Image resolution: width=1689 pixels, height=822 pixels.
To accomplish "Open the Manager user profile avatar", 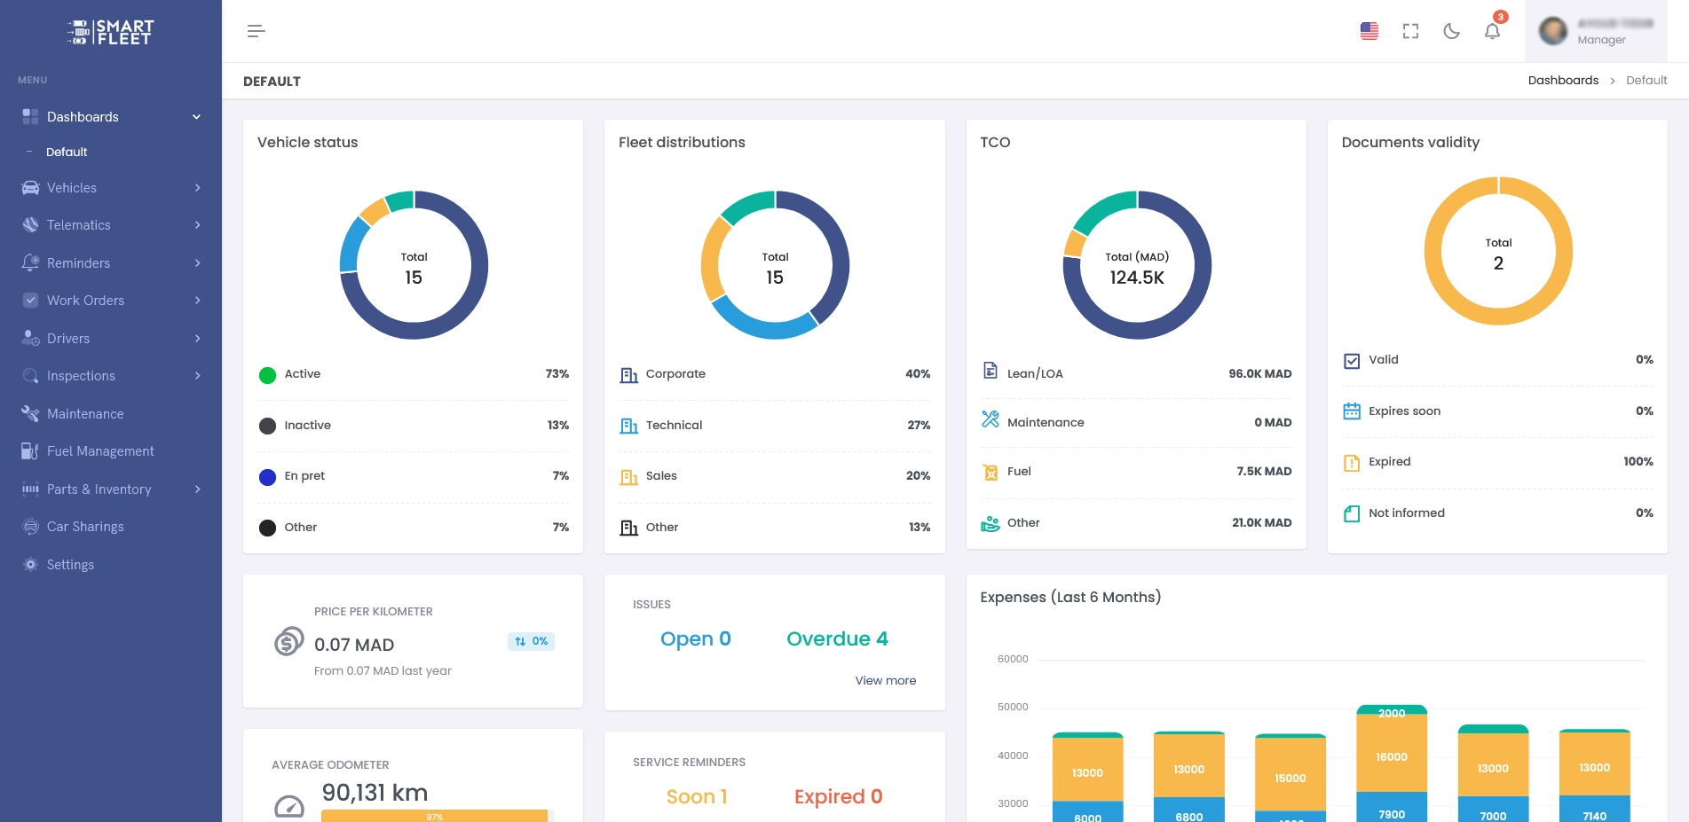I will (1553, 31).
